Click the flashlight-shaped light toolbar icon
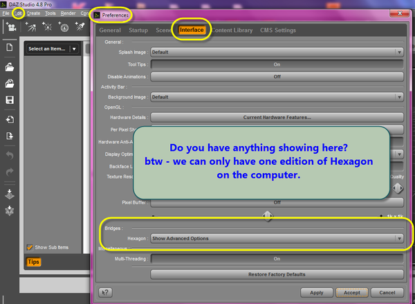 [x=80, y=26]
